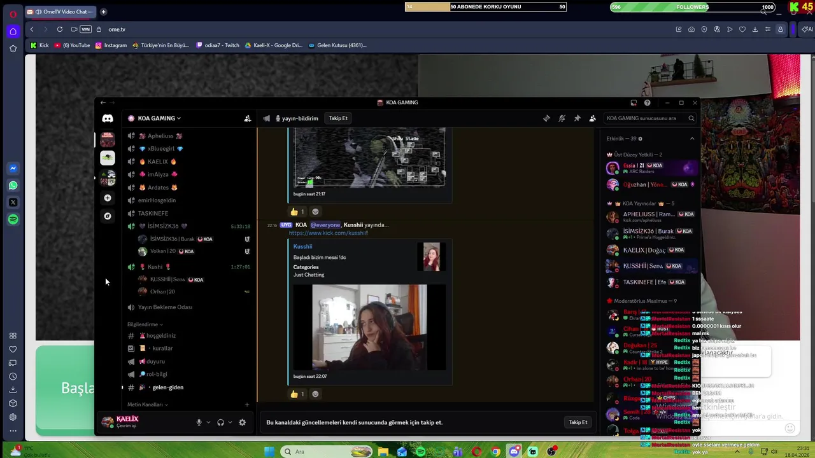Open X (Twitter) in Opera sidebar
The image size is (815, 458).
[x=13, y=202]
